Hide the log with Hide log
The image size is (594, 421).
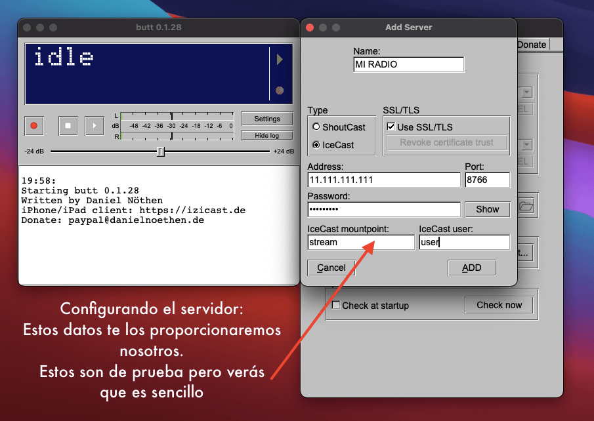[266, 135]
